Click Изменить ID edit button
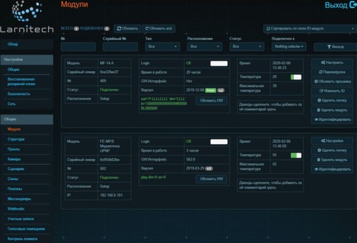Viewport: 357px width, 243px height. coord(332,91)
